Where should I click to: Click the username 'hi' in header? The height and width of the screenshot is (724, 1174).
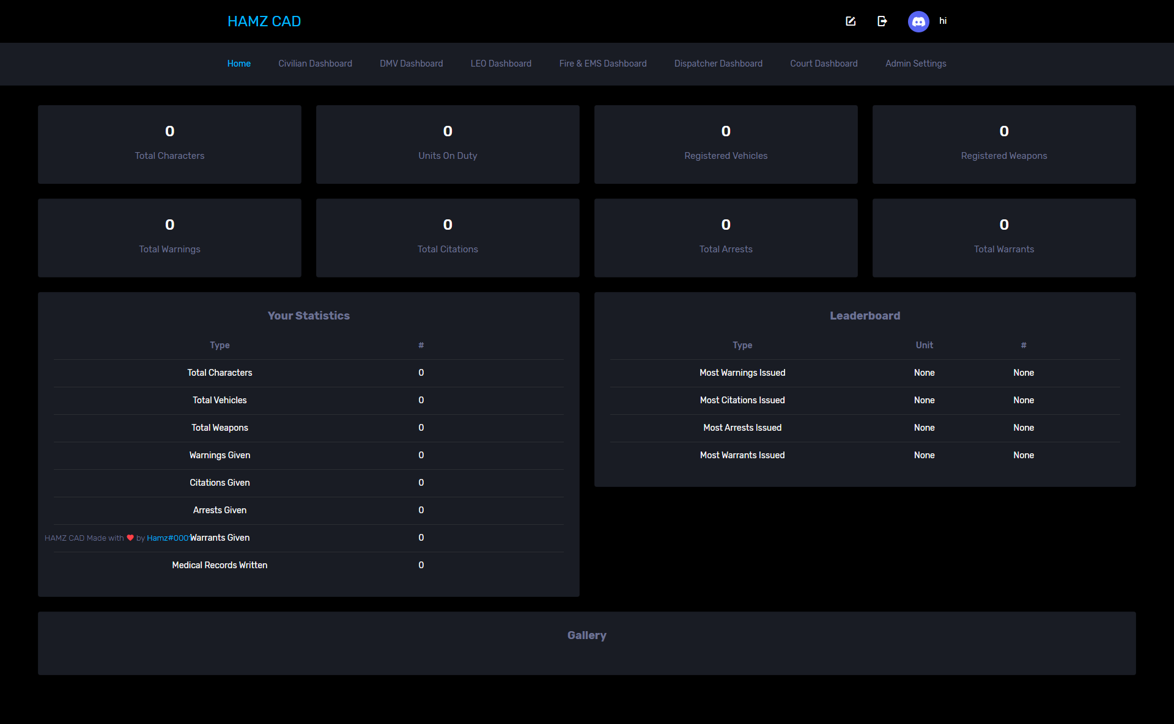943,21
